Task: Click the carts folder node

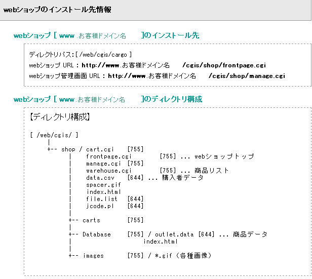Action: pos(91,220)
